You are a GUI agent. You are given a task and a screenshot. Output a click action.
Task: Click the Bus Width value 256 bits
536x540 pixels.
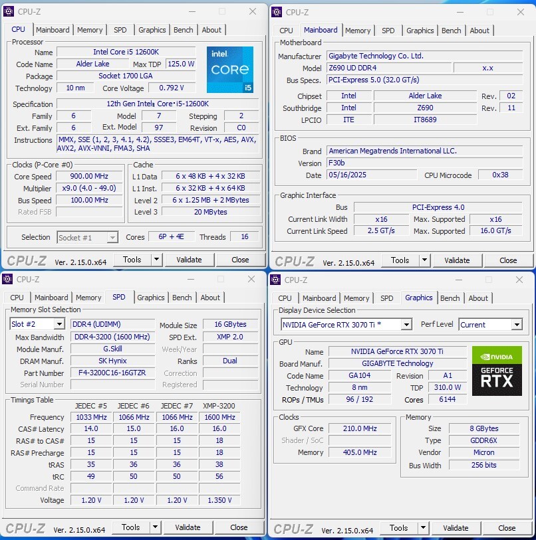[x=484, y=465]
